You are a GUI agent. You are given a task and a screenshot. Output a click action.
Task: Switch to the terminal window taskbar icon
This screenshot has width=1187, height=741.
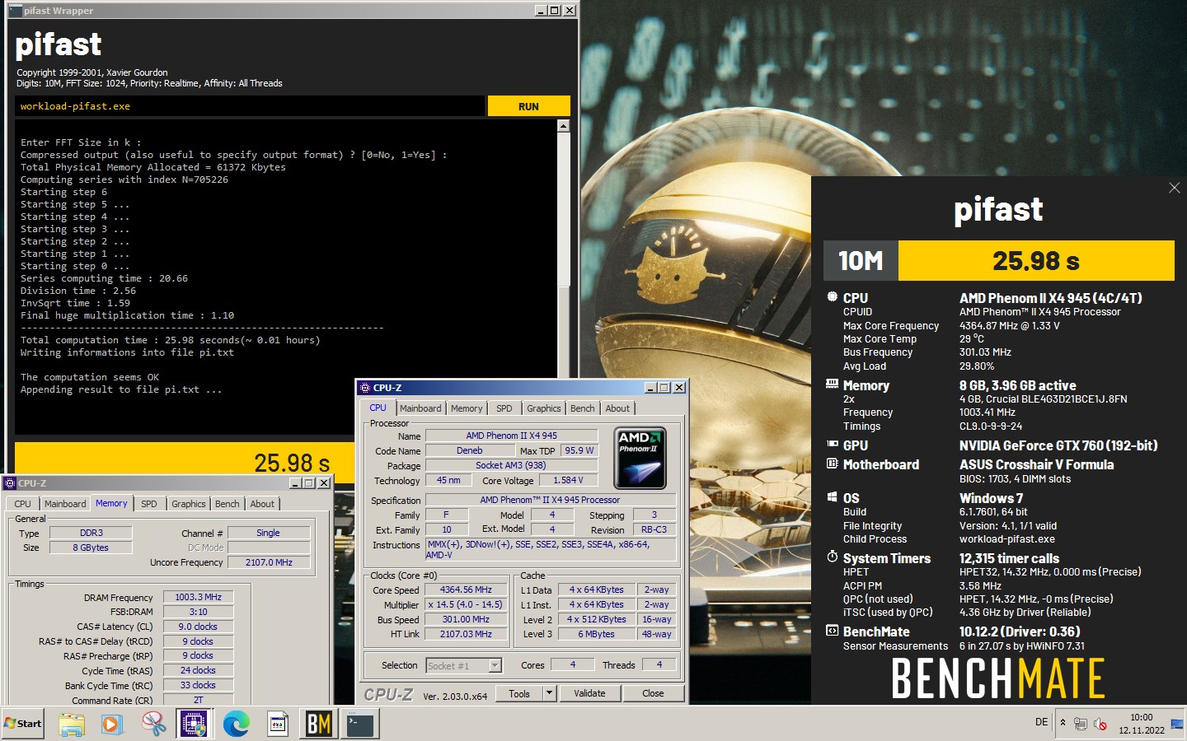360,724
